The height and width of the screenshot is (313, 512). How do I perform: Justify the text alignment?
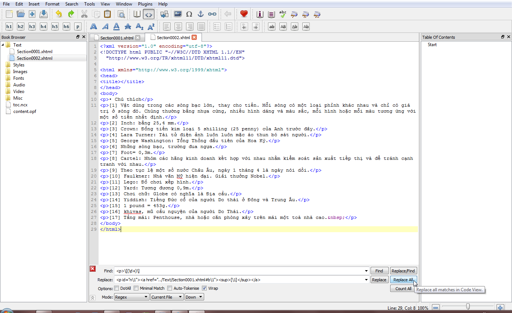[x=201, y=27]
